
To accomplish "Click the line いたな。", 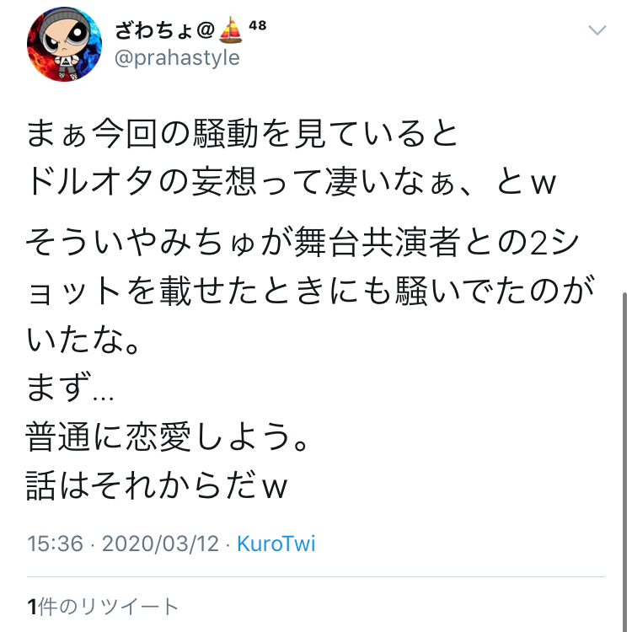I will coord(83,340).
